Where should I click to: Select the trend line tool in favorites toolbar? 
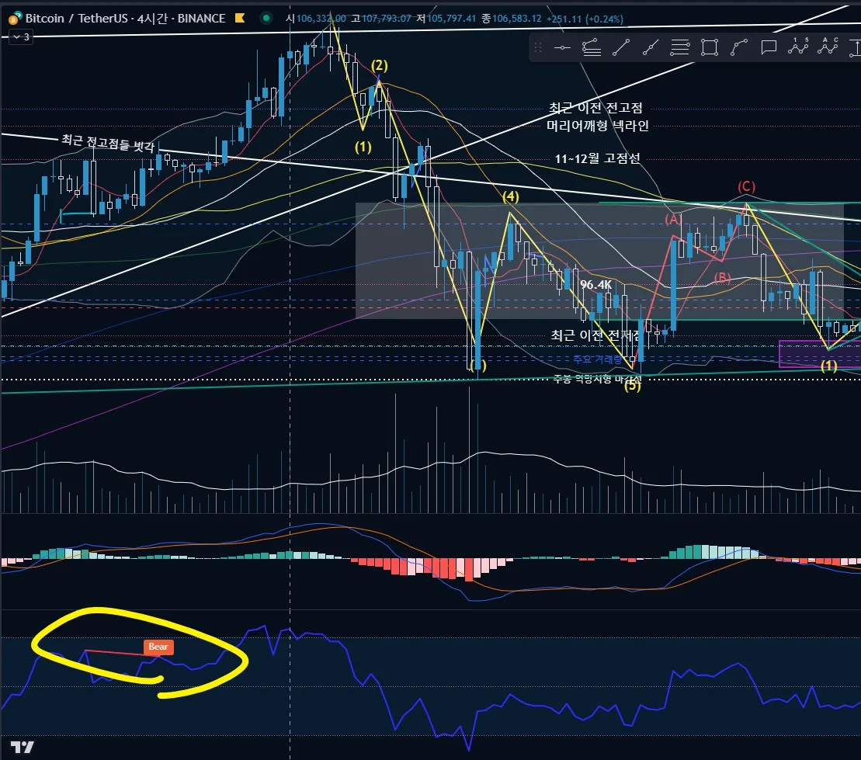(620, 48)
